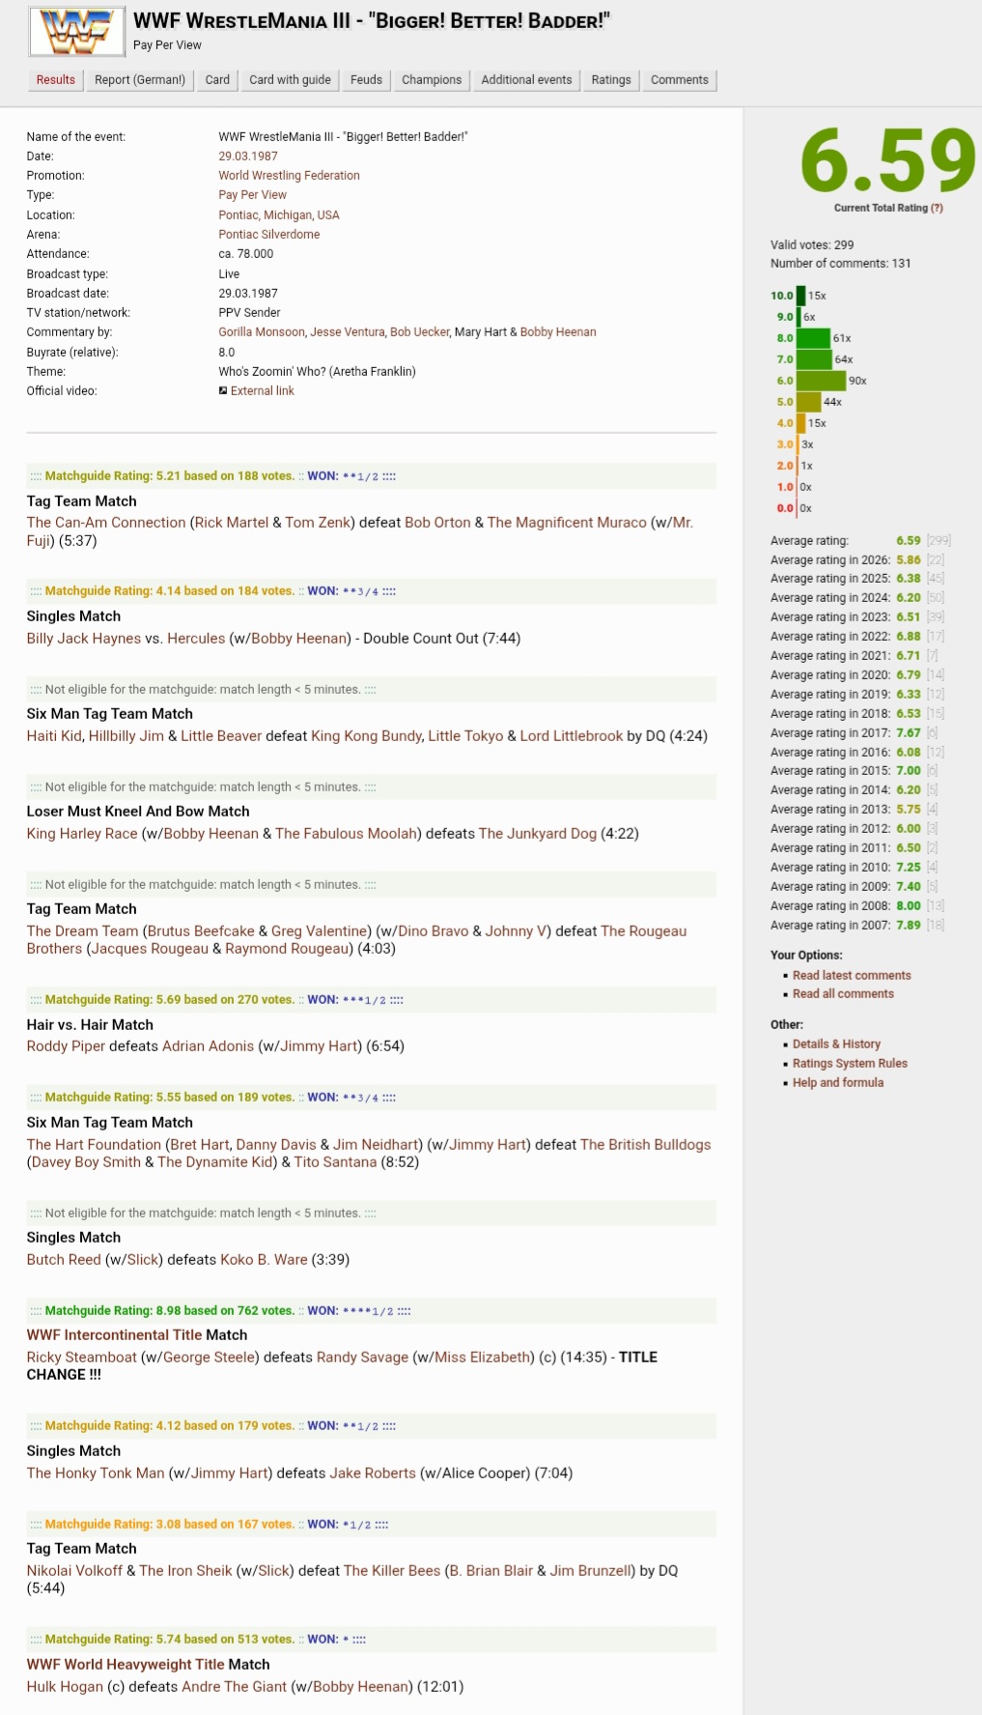Open the King Harley Race link
Image resolution: width=982 pixels, height=1715 pixels.
coord(82,834)
